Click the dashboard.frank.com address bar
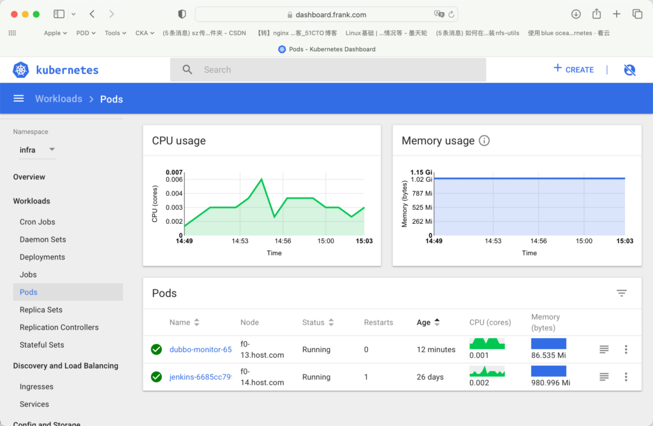Image resolution: width=653 pixels, height=426 pixels. 326,15
